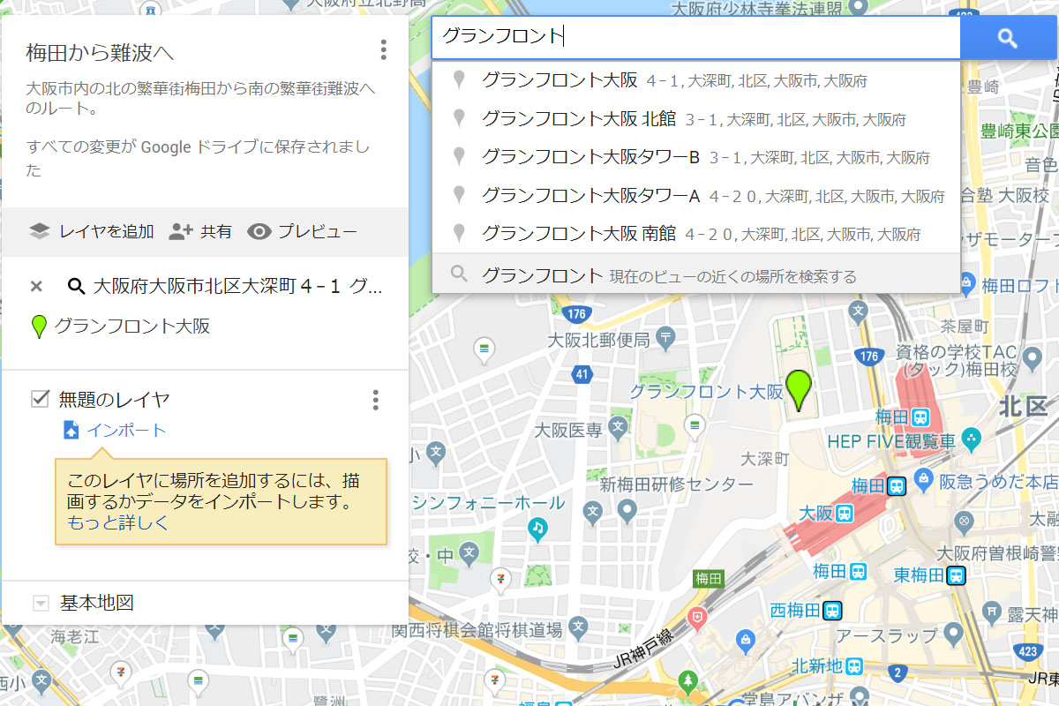Clear the search result with the X icon
Image resolution: width=1059 pixels, height=706 pixels.
coord(36,286)
